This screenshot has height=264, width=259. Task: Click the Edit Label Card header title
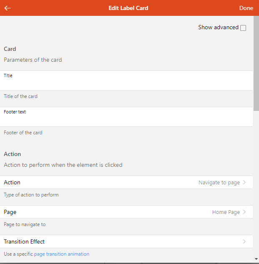(128, 8)
